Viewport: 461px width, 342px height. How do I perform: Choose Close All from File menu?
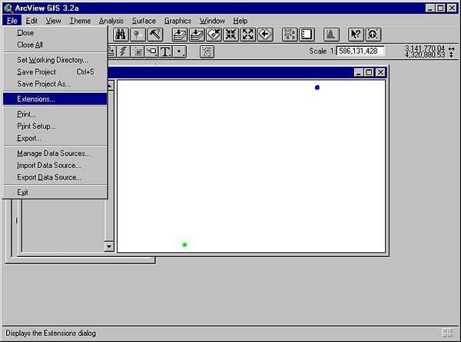[x=55, y=45]
